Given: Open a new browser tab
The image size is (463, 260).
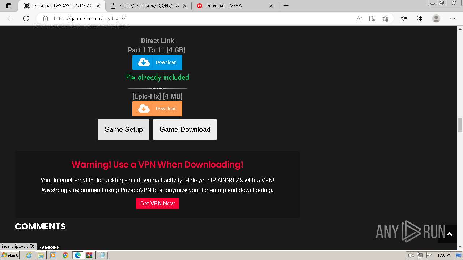Looking at the screenshot, I should pyautogui.click(x=286, y=6).
